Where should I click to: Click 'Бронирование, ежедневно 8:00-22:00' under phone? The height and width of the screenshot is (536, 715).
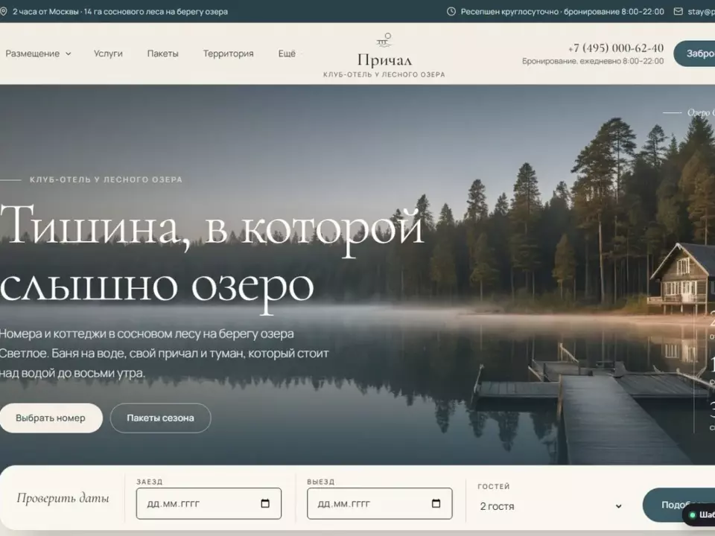593,61
